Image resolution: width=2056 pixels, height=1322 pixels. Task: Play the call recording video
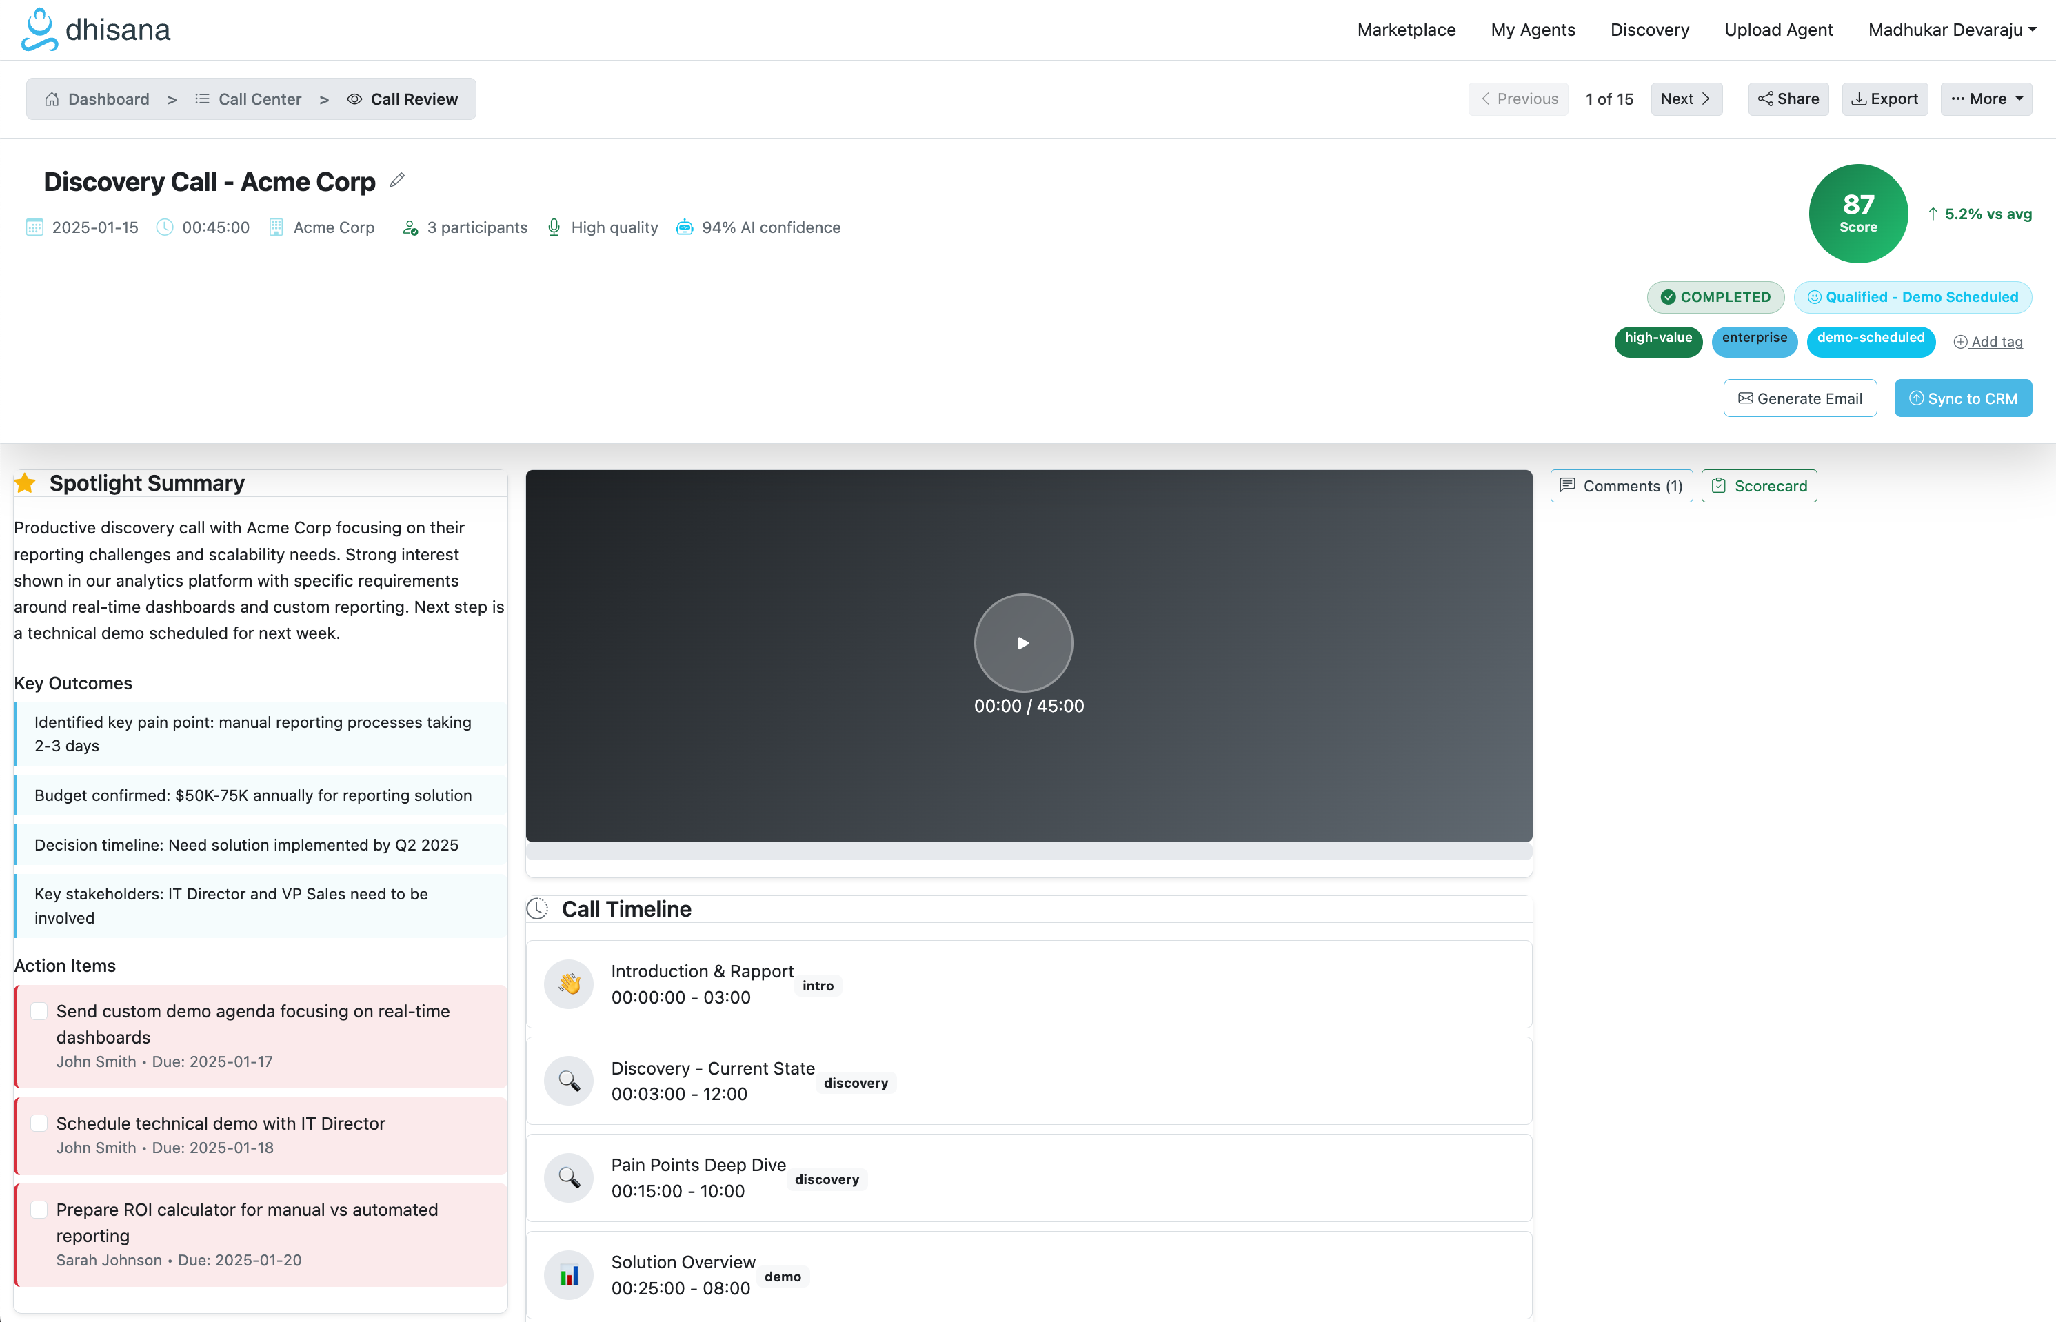1023,643
